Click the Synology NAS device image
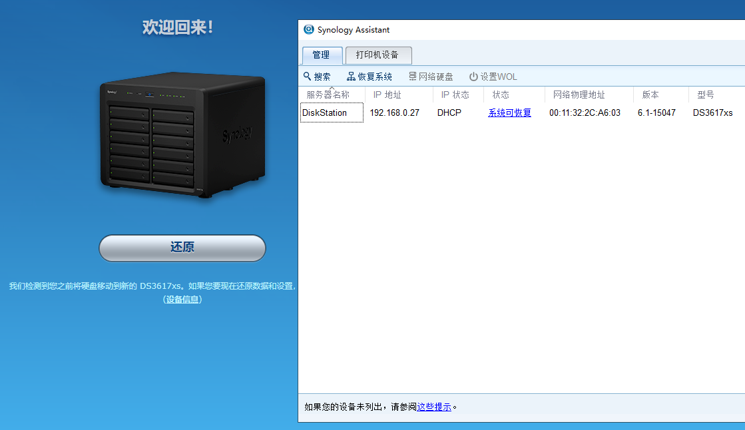This screenshot has width=745, height=430. [182, 134]
